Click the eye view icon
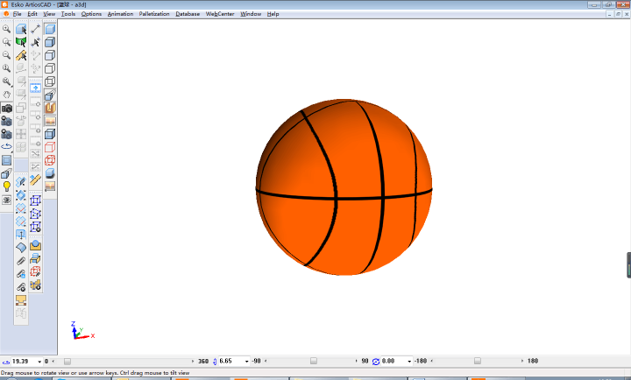This screenshot has width=631, height=380. point(7,200)
